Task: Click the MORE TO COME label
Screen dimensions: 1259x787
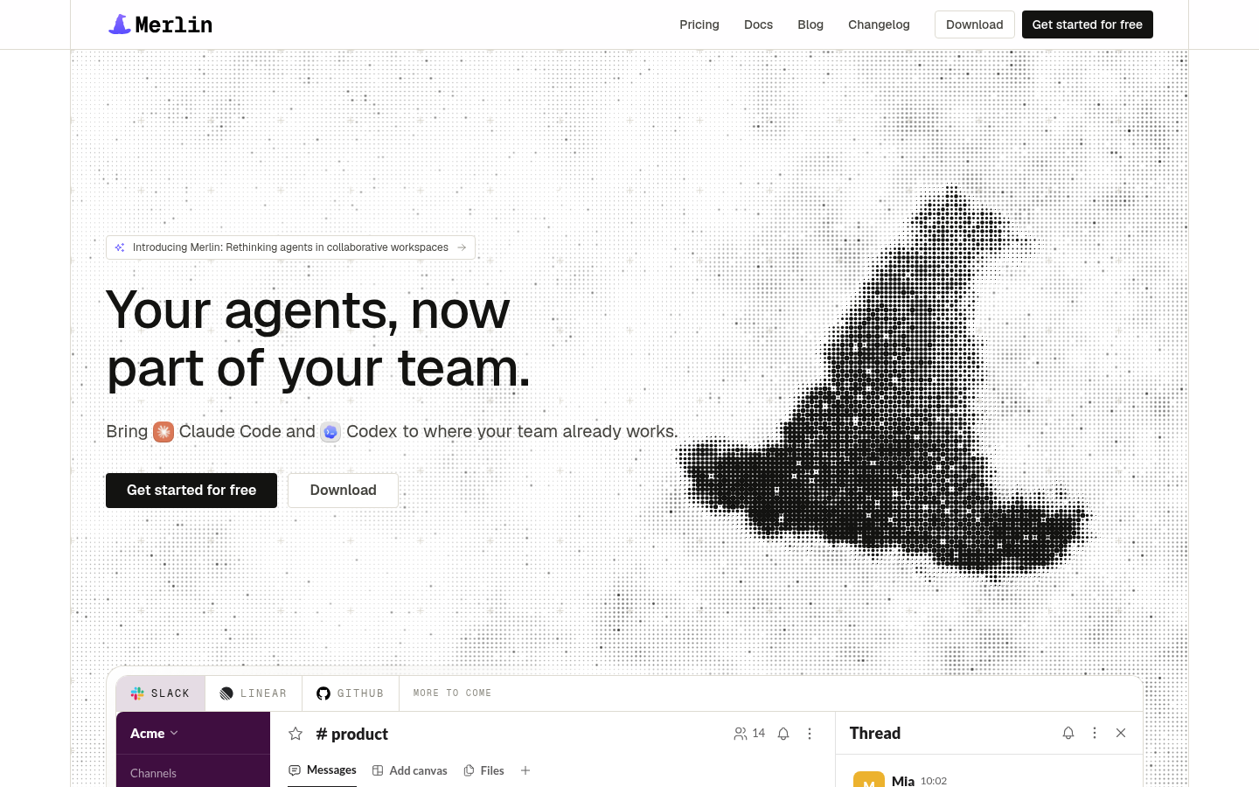Action: coord(452,693)
